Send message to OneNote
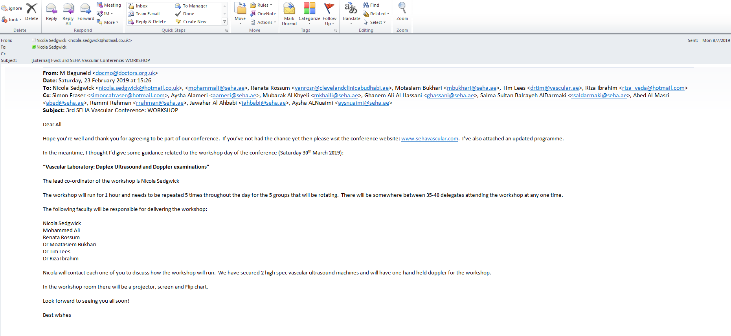The width and height of the screenshot is (731, 336). pyautogui.click(x=263, y=14)
